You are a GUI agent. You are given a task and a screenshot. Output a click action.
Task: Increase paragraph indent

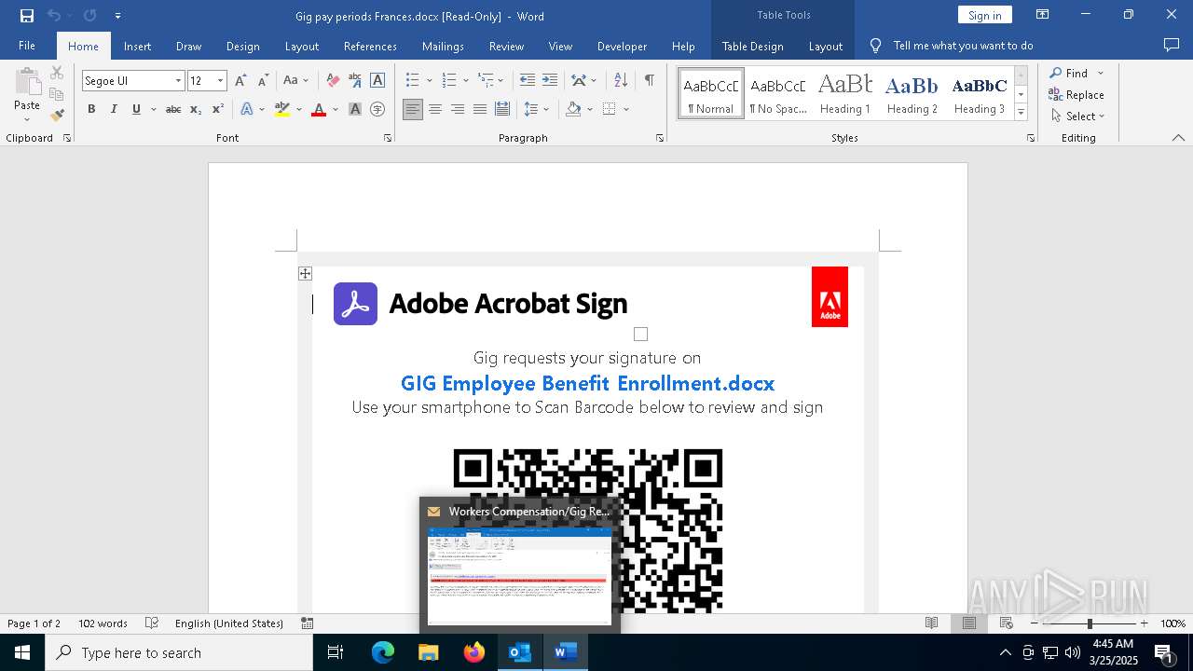click(550, 81)
